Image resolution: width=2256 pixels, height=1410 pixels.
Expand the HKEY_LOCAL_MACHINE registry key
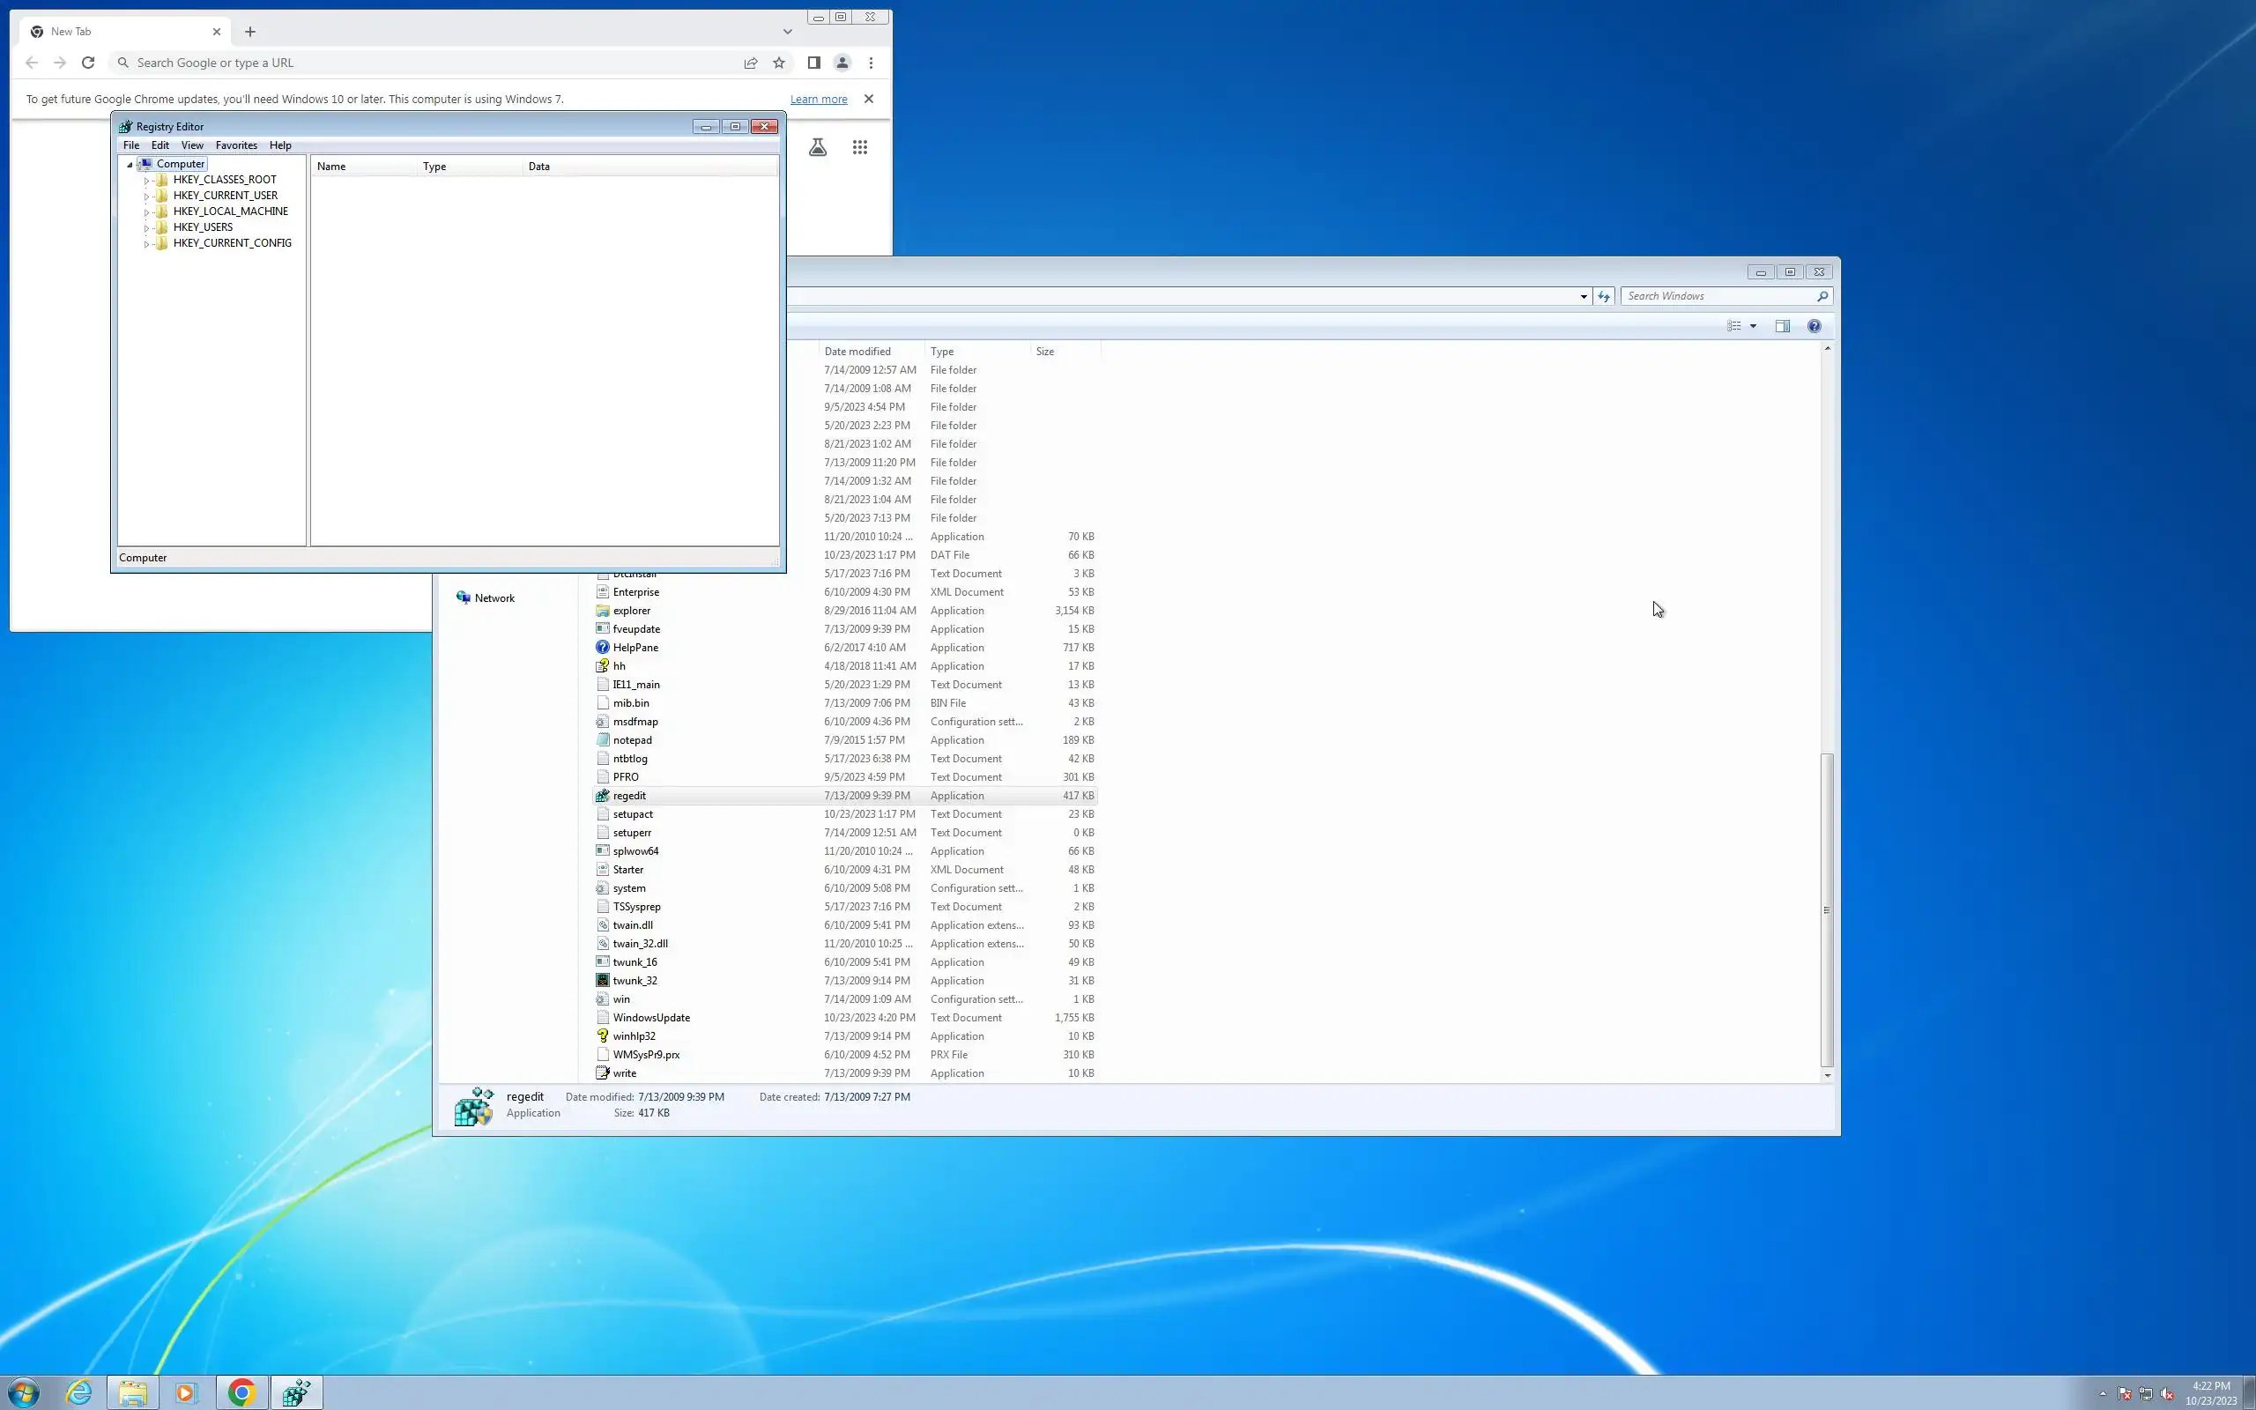click(146, 212)
